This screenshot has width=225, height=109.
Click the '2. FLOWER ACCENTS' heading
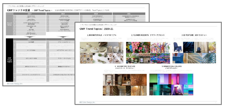140,35
